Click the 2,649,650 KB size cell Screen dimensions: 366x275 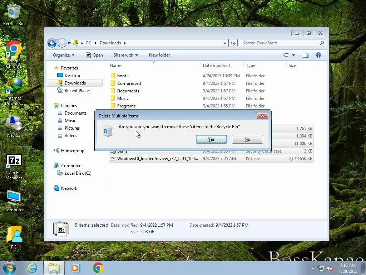click(301, 159)
